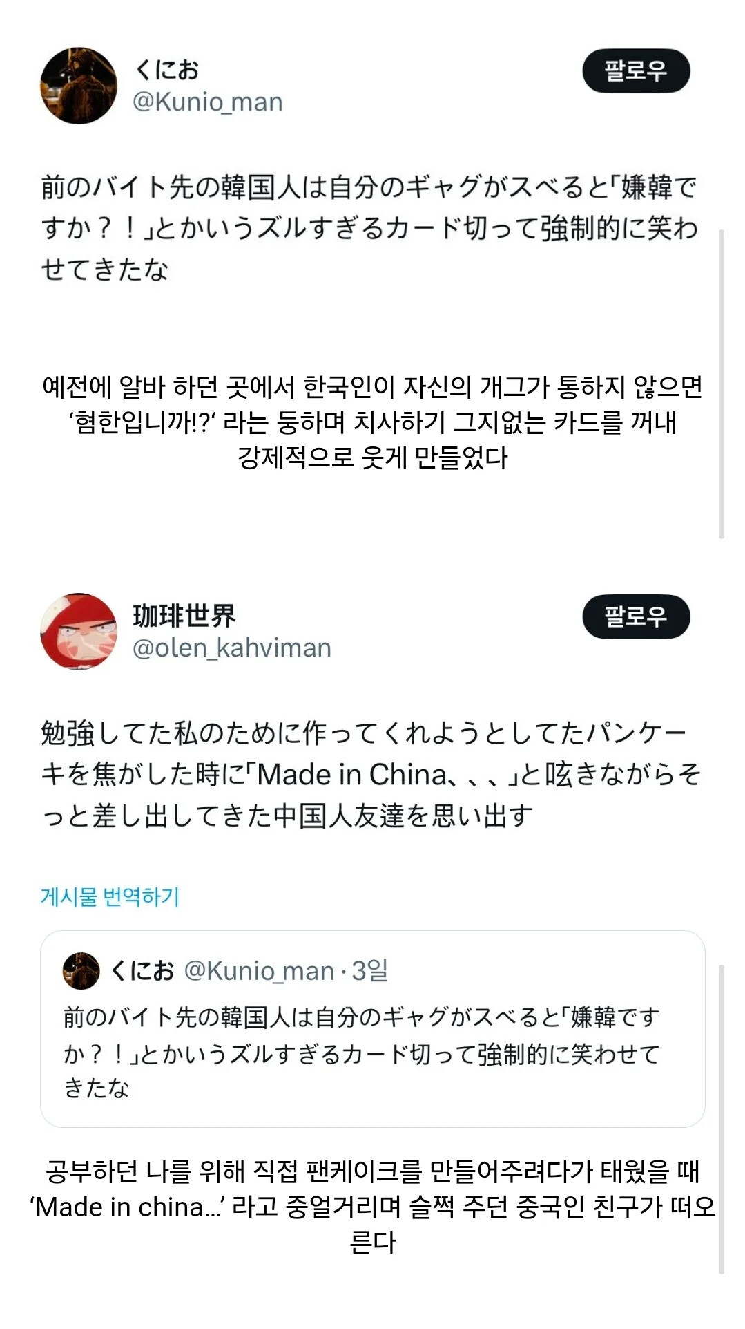The image size is (745, 1329).
Task: Click the first tweet's Japanese text body
Action: [x=370, y=228]
